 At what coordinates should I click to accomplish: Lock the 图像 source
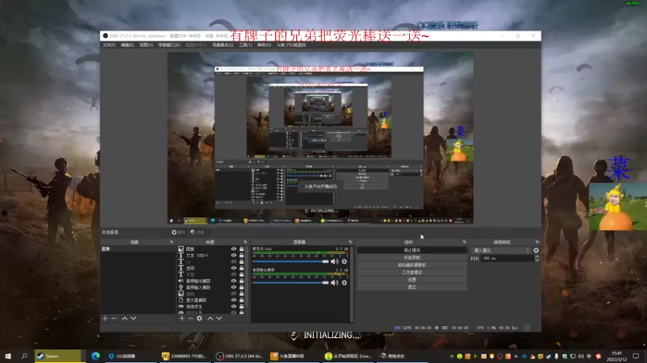242,249
